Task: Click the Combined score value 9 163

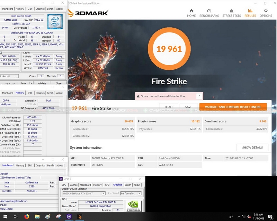Action: [263, 121]
